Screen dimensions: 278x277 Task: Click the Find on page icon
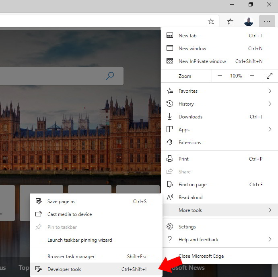tap(170, 184)
